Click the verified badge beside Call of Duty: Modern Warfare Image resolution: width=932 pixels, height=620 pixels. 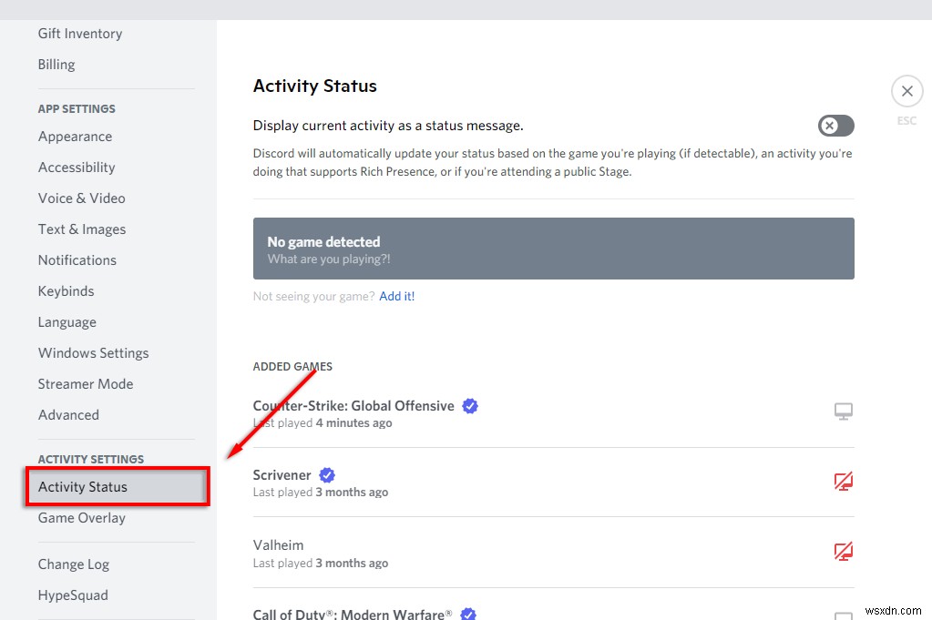467,614
